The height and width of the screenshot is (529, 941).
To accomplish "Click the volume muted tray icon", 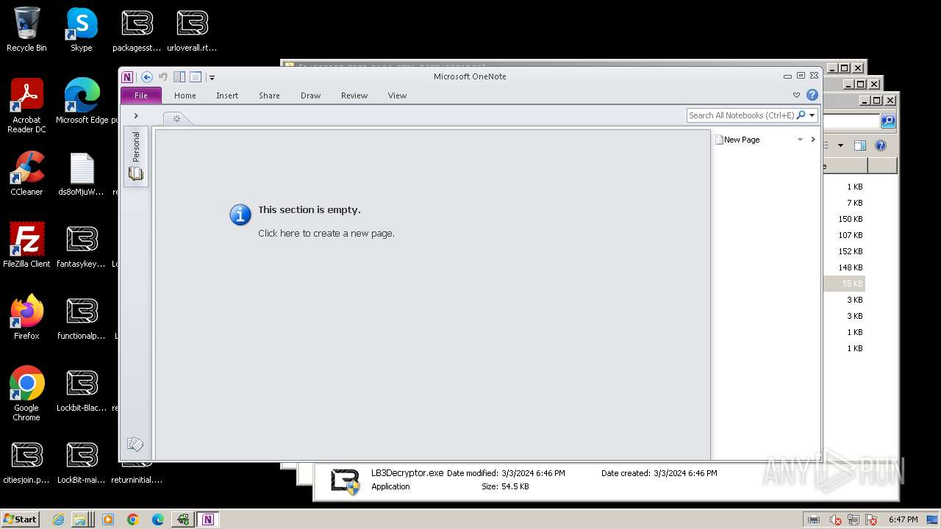I will pyautogui.click(x=836, y=520).
